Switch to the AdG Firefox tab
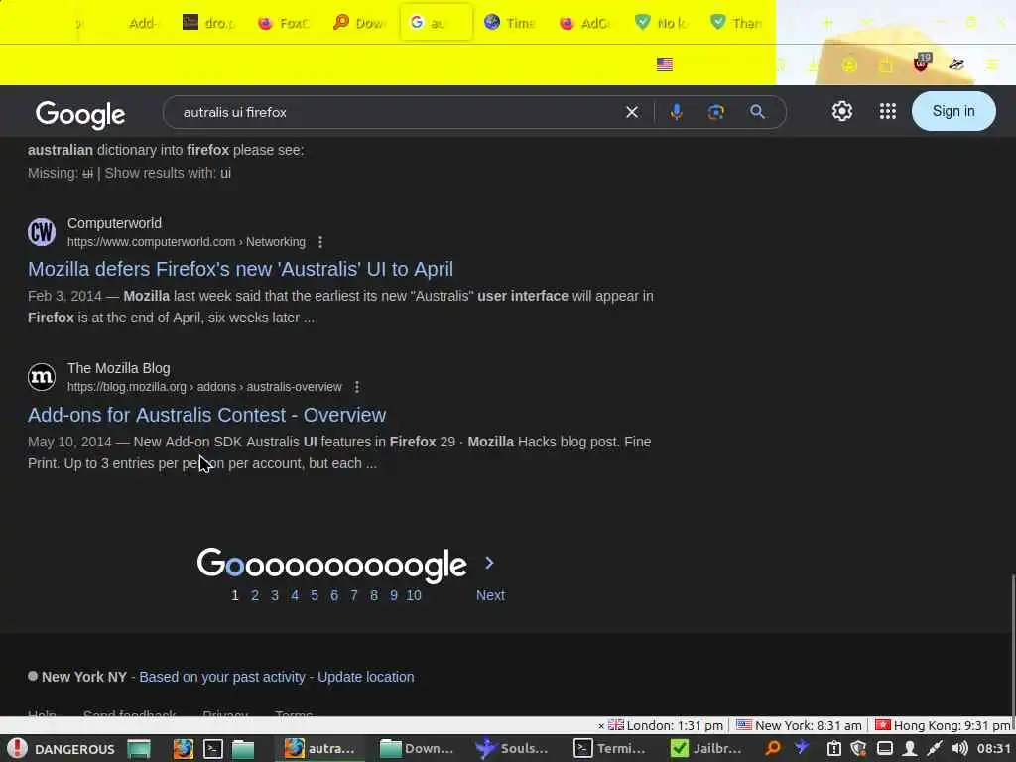1016x762 pixels. (x=585, y=23)
